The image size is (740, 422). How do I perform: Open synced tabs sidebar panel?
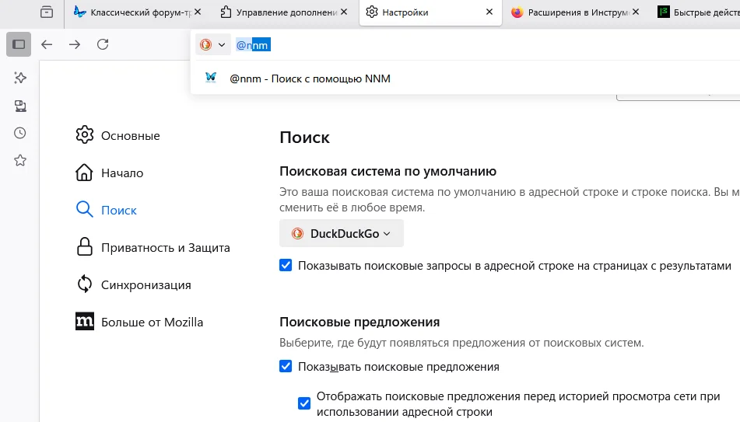coord(20,106)
